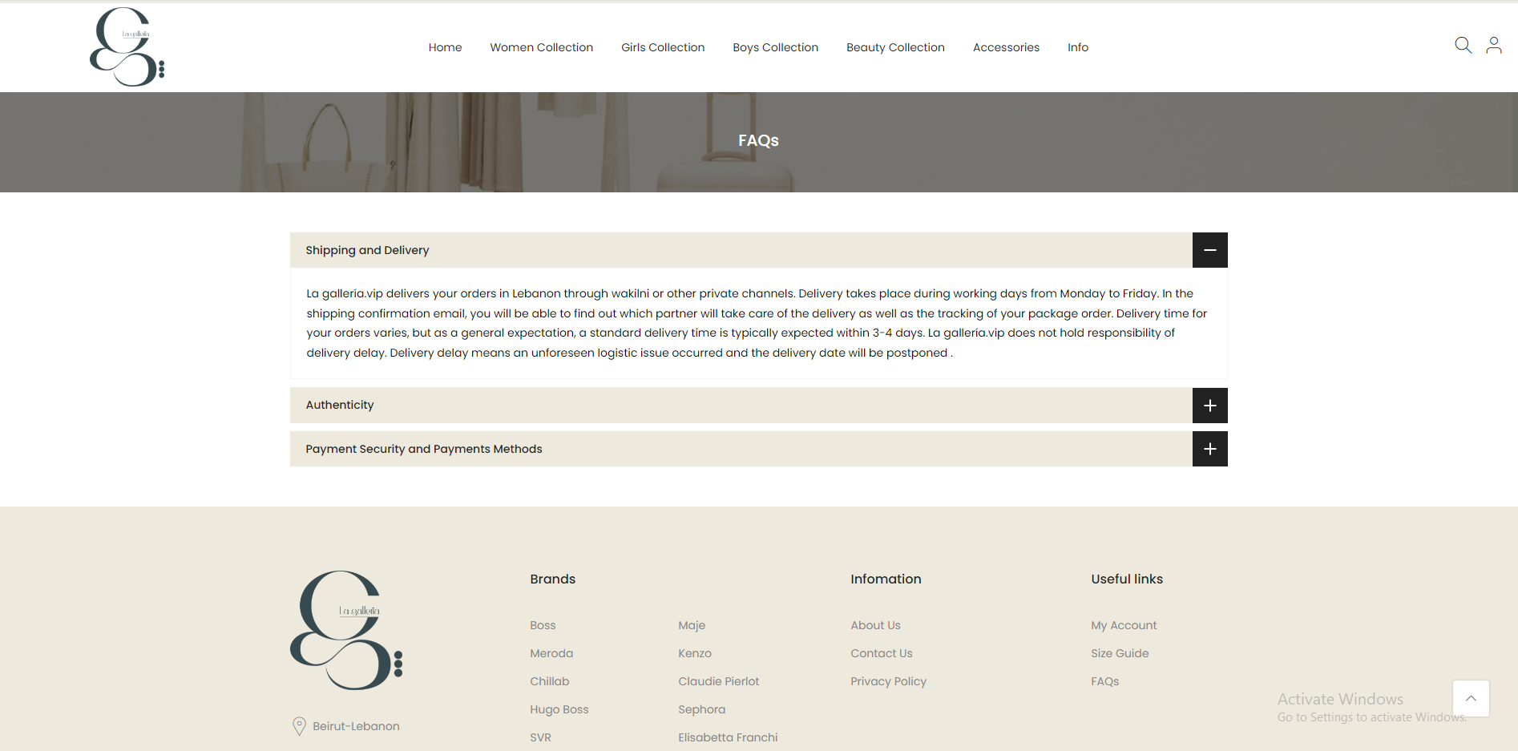Open the Info menu item
Image resolution: width=1518 pixels, height=751 pixels.
coord(1077,47)
